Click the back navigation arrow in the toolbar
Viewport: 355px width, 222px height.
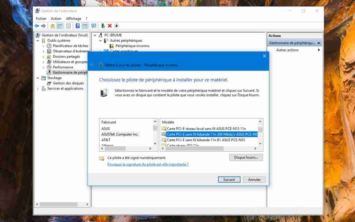pos(36,26)
